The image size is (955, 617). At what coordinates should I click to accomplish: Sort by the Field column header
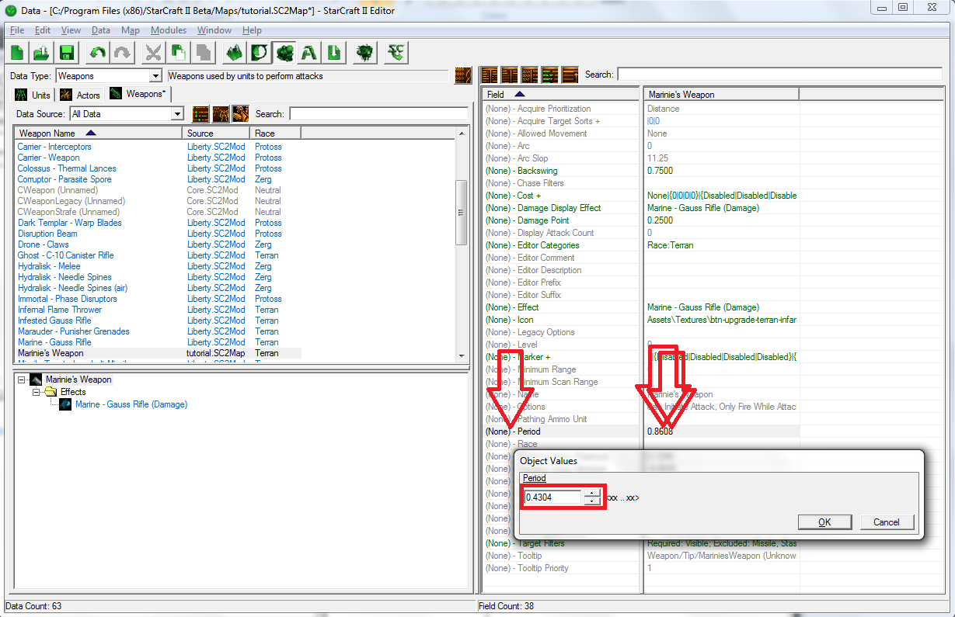point(563,95)
